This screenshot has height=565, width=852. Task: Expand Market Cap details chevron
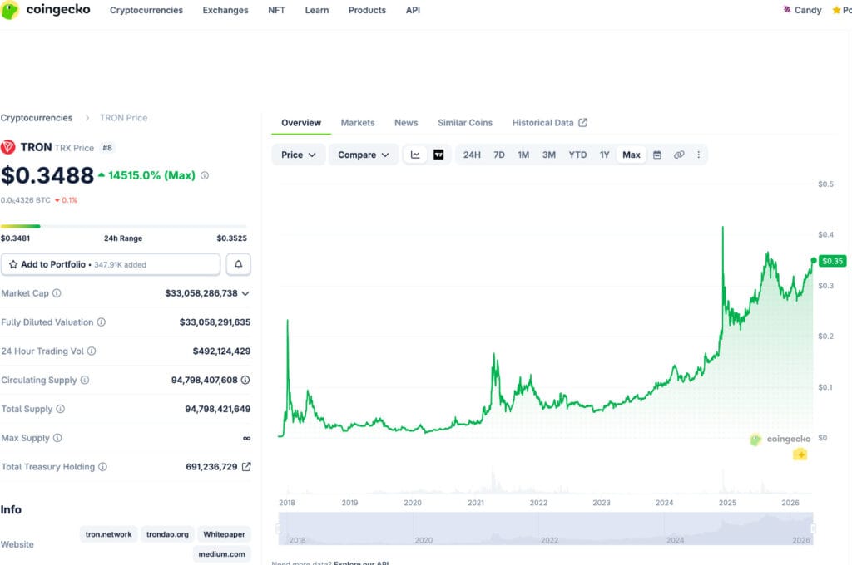click(245, 293)
